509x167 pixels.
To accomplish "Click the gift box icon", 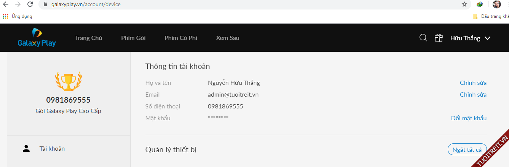I will 439,38.
